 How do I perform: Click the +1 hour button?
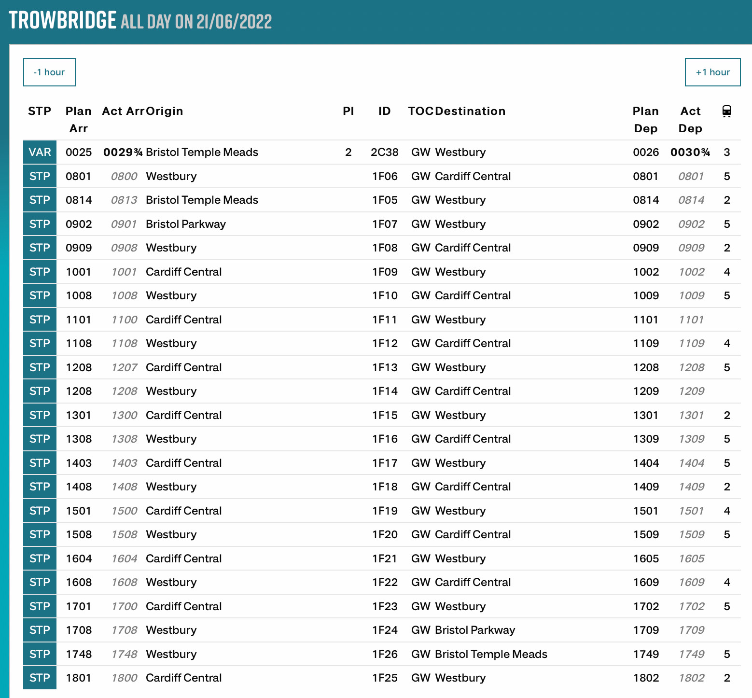[712, 72]
